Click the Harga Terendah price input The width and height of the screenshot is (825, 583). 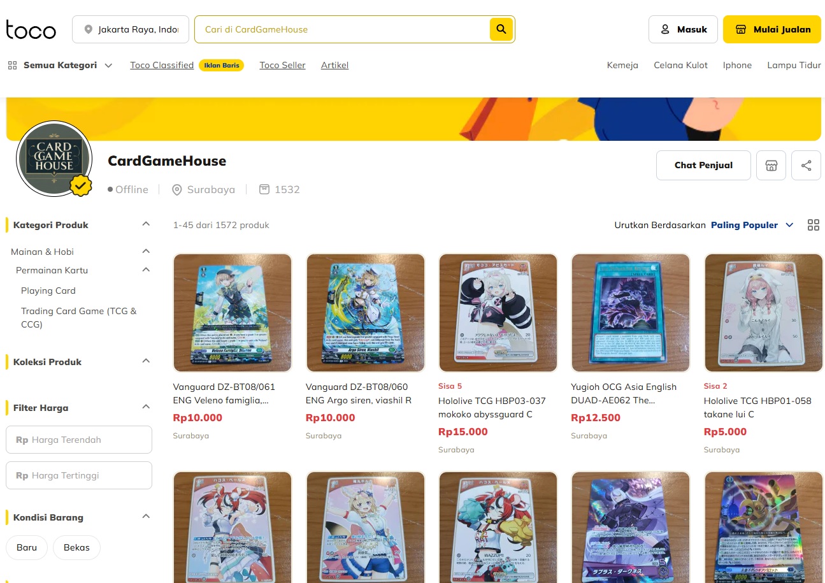coord(79,440)
